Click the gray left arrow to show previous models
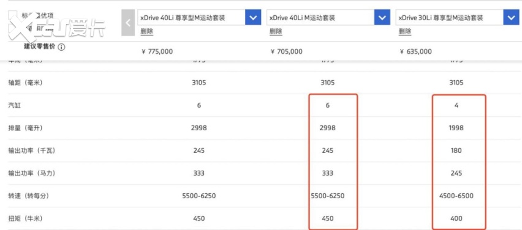Screen dimensions: 522x230 128,23
